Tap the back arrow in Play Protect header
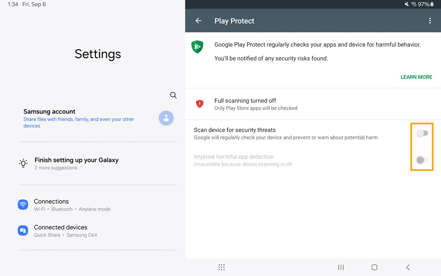This screenshot has width=441, height=276. pos(198,21)
